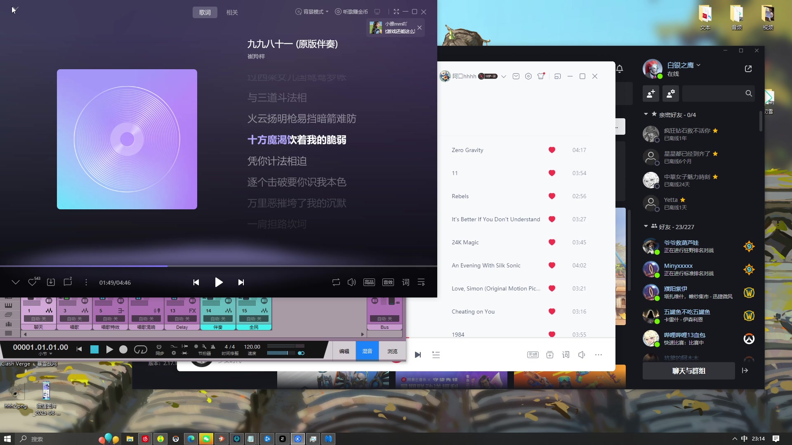Dismiss the 小雅mm吖 notification popup
Image resolution: width=792 pixels, height=445 pixels.
click(420, 28)
